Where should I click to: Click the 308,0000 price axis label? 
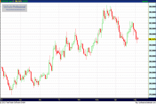[152, 6]
